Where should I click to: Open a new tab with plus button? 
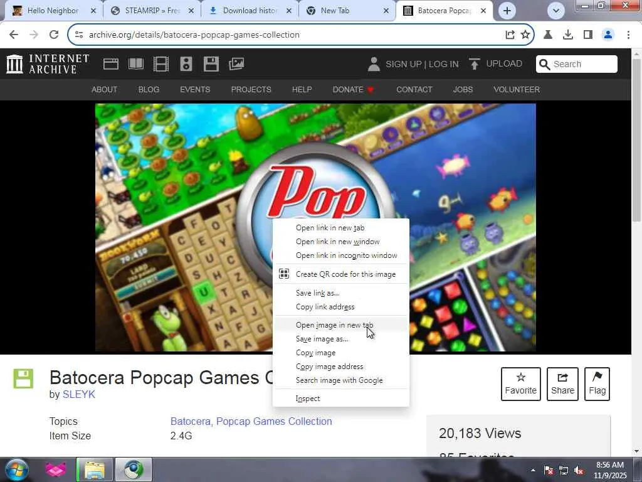pos(507,11)
